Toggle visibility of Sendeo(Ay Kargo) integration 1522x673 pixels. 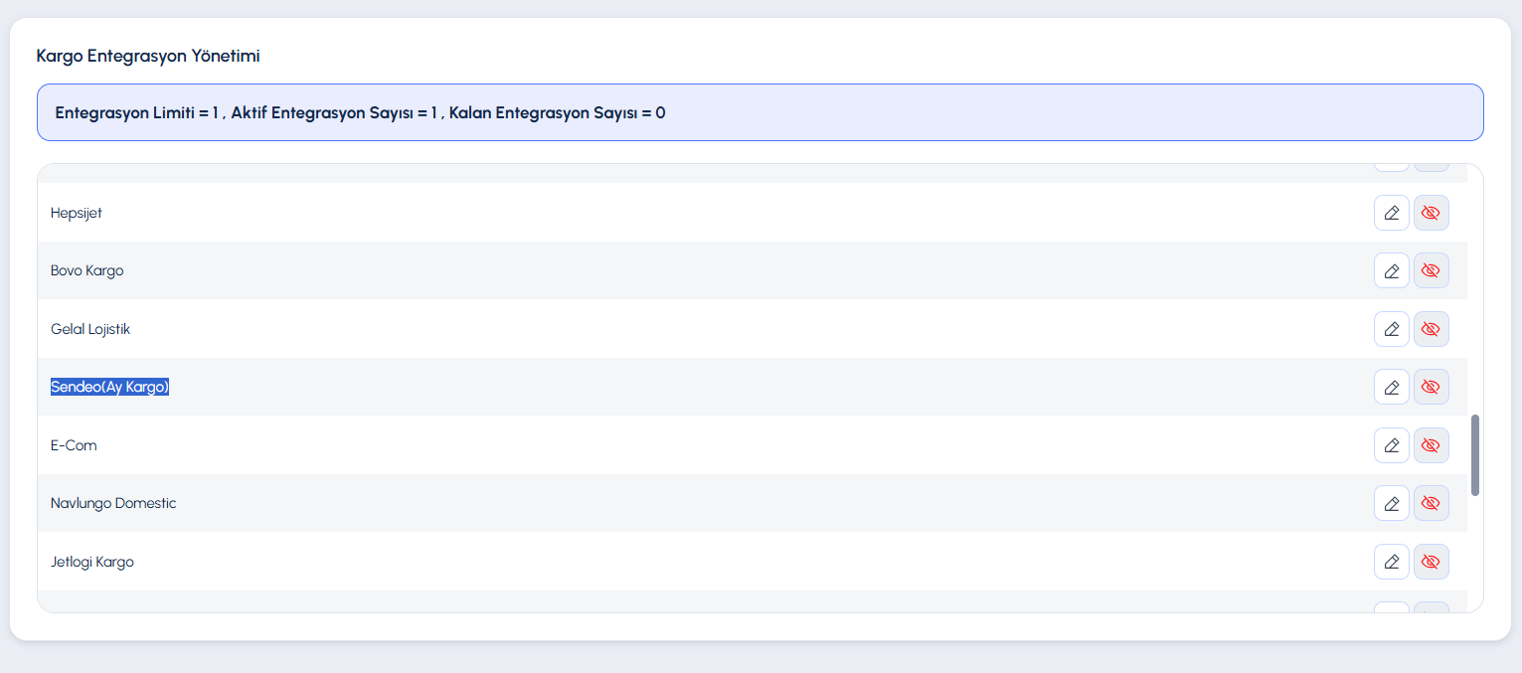click(x=1432, y=387)
